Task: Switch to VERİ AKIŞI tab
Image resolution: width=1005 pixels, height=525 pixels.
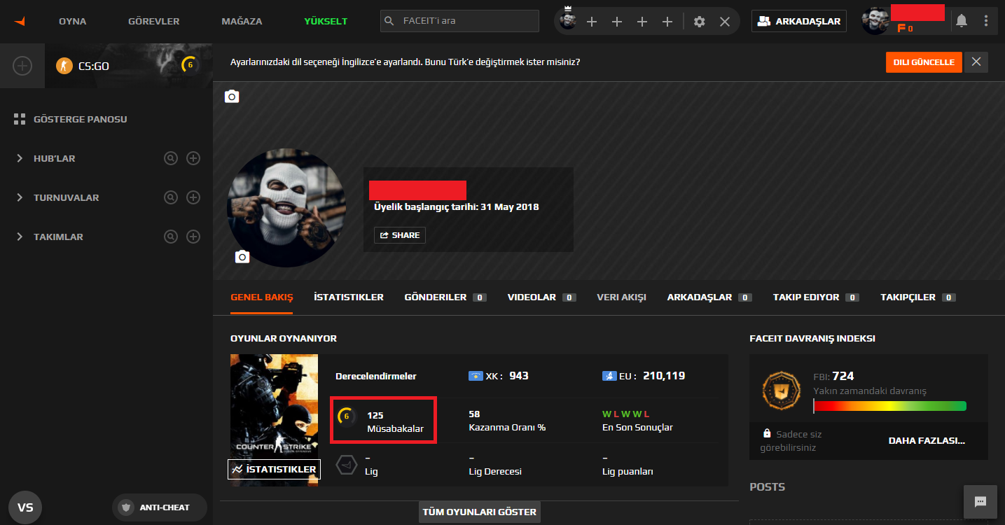Action: point(621,297)
